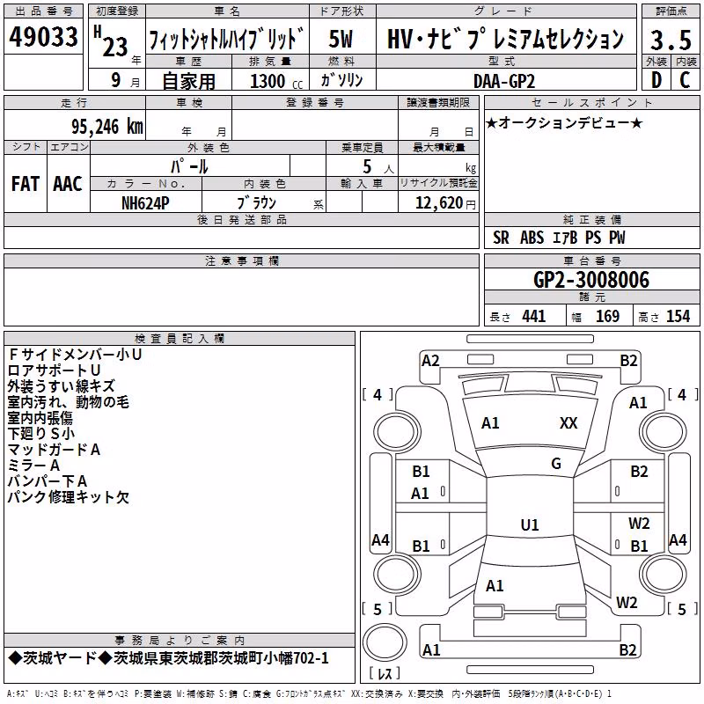This screenshot has height=704, width=704.
Task: Click sales point ★オークションデビュー★
Action: (564, 123)
